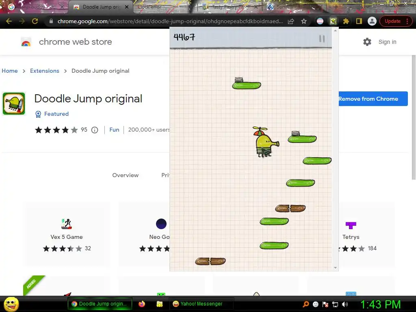Reload the page
The height and width of the screenshot is (312, 416).
click(35, 21)
